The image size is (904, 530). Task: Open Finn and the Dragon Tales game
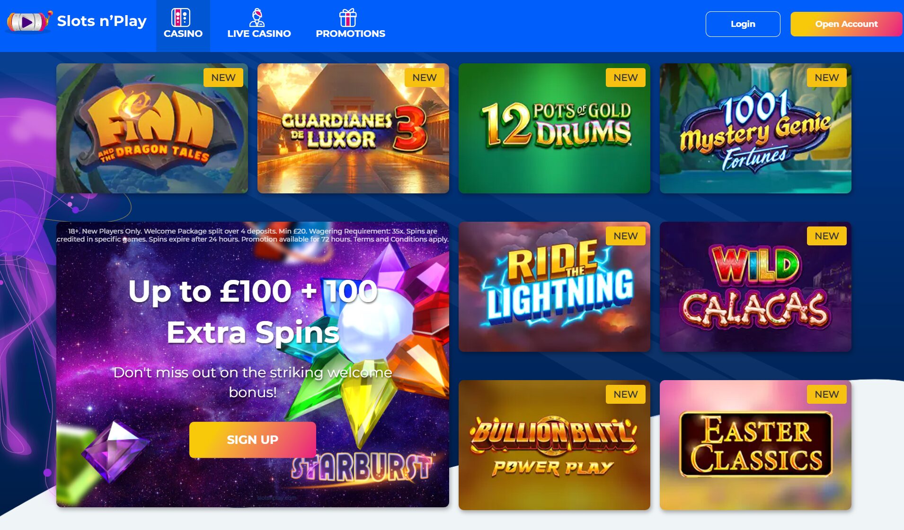(x=152, y=128)
